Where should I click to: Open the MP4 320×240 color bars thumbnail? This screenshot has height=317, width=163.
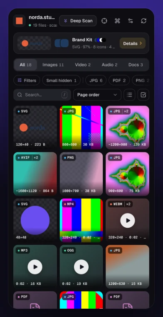pyautogui.click(x=81, y=220)
